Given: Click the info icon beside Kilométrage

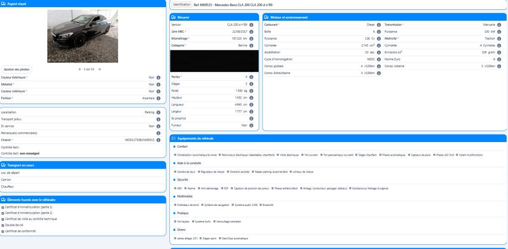Looking at the screenshot, I should click(251, 38).
